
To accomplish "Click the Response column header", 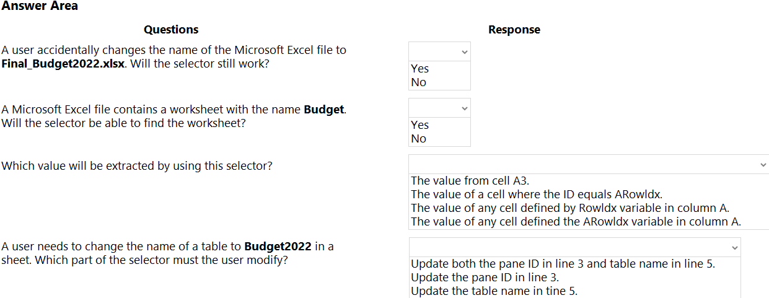I will tap(514, 30).
